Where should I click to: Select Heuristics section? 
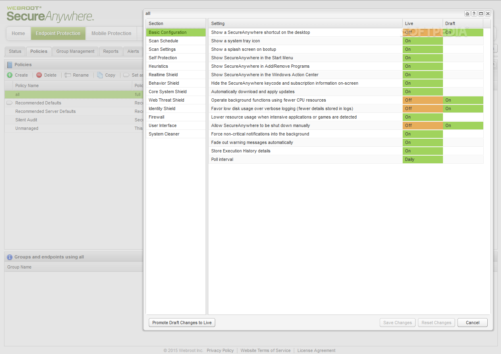point(176,66)
